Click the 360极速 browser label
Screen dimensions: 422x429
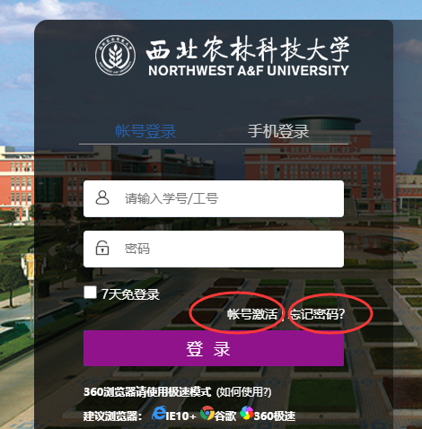tap(275, 416)
